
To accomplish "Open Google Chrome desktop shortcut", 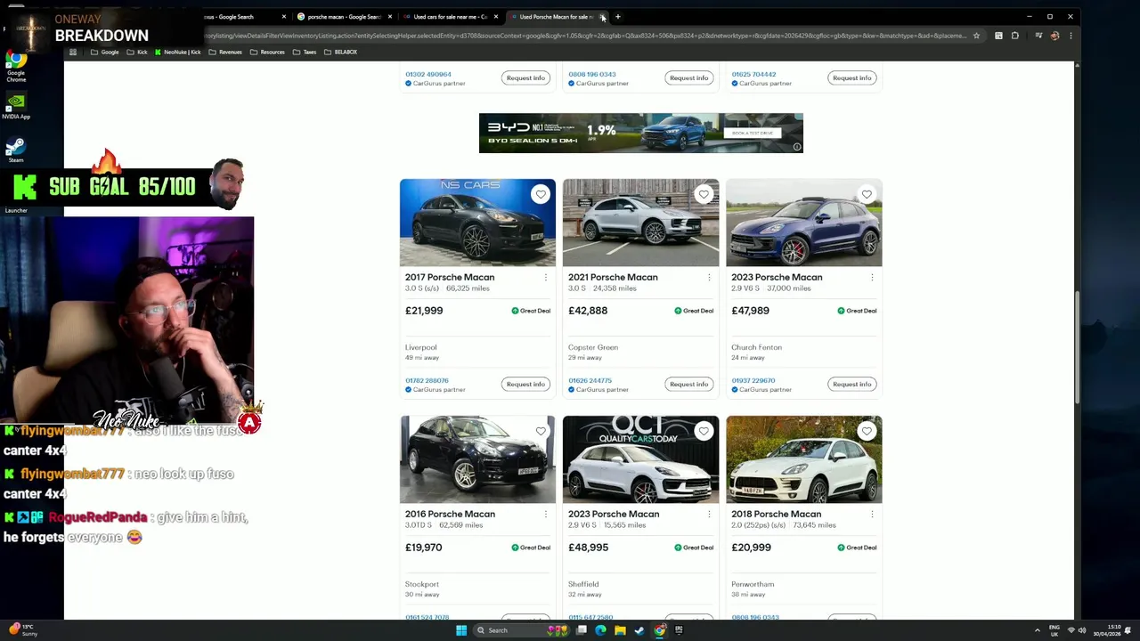I will [16, 68].
